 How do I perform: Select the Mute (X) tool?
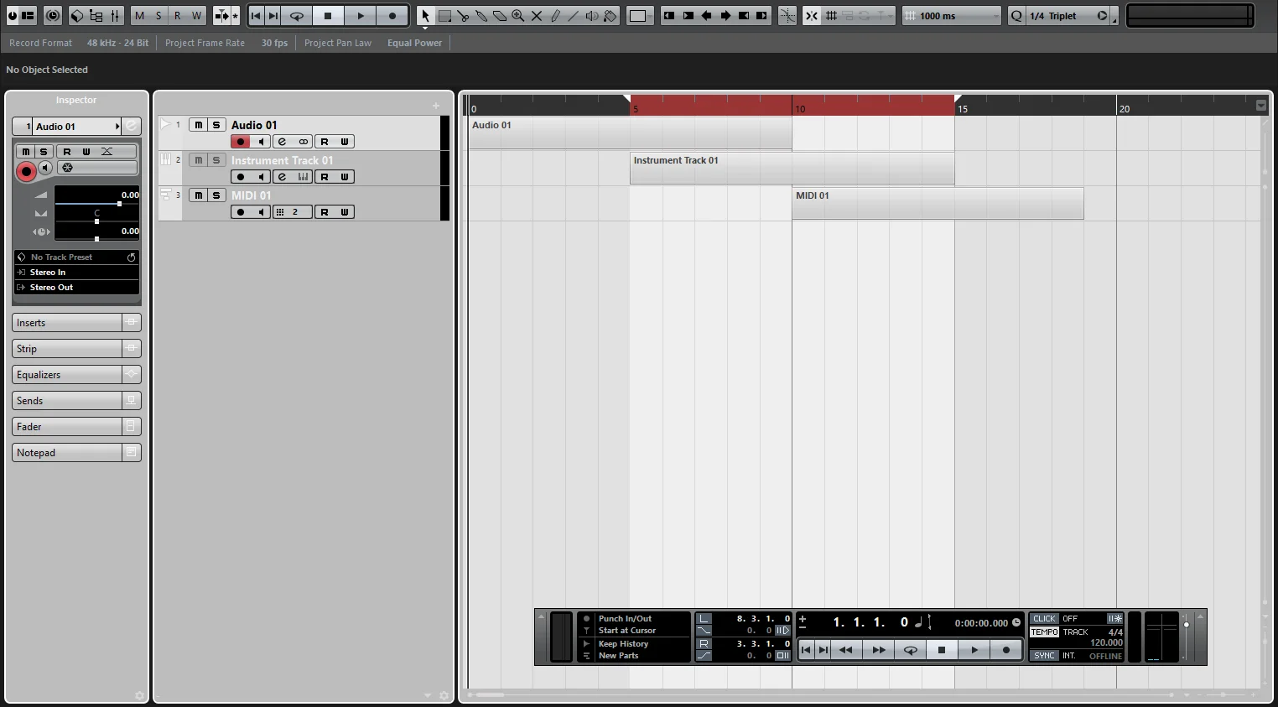click(537, 16)
